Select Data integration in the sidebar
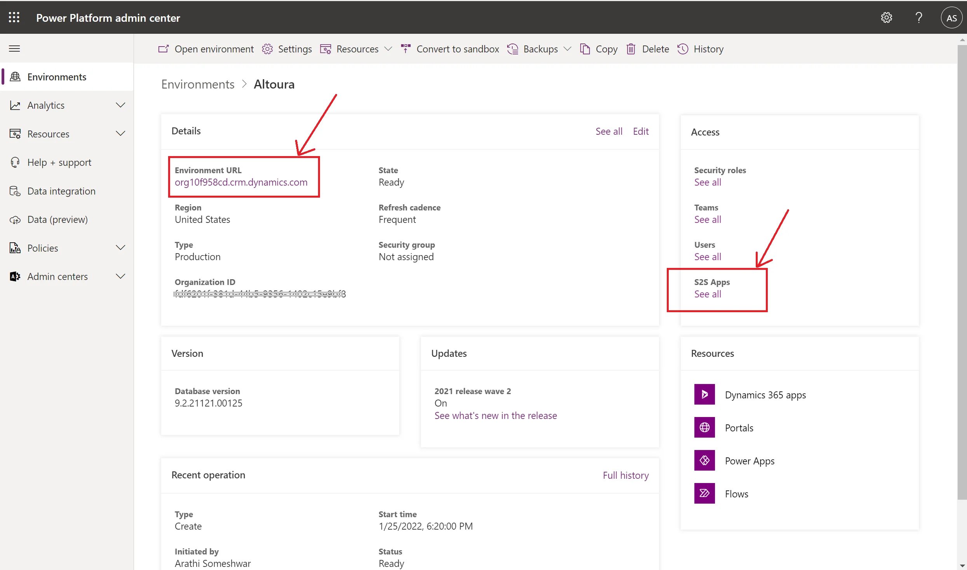967x570 pixels. (67, 191)
